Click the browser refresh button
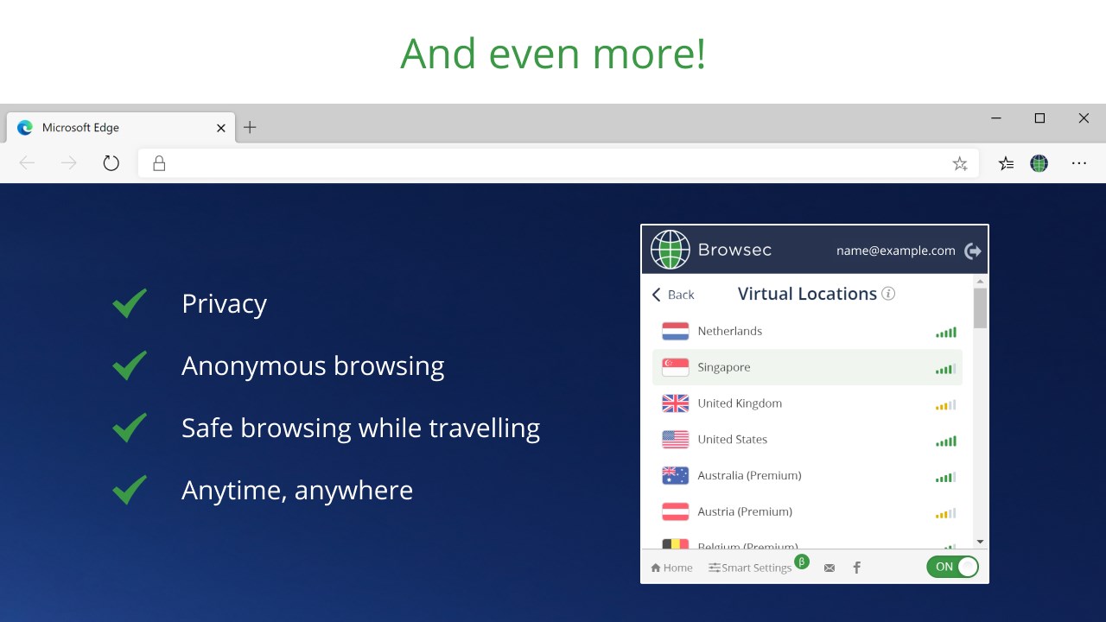This screenshot has width=1106, height=622. point(111,163)
